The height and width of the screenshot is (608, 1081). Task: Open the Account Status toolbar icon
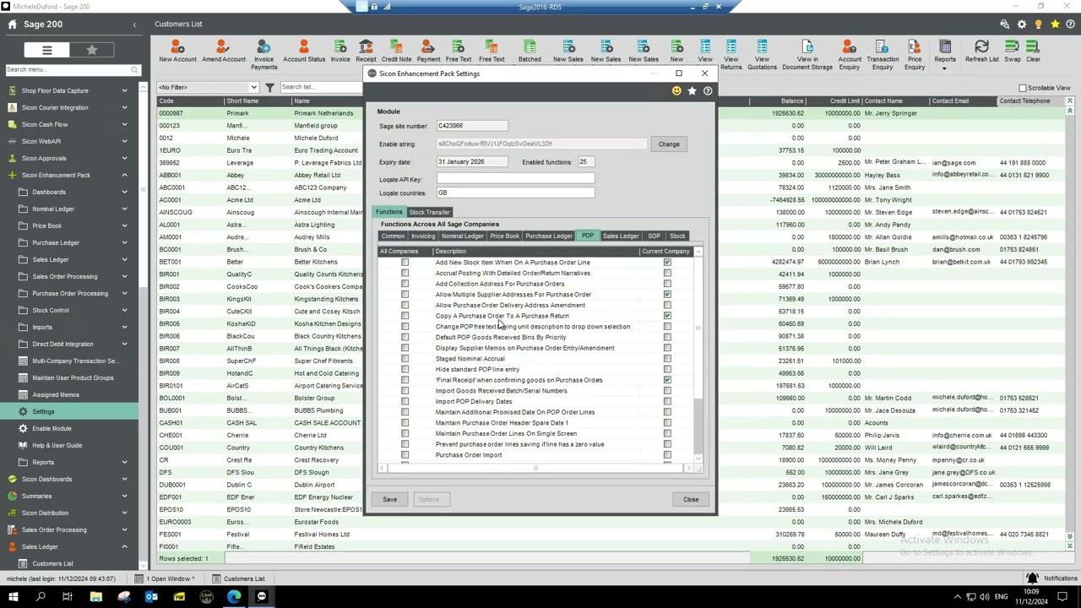click(x=304, y=52)
